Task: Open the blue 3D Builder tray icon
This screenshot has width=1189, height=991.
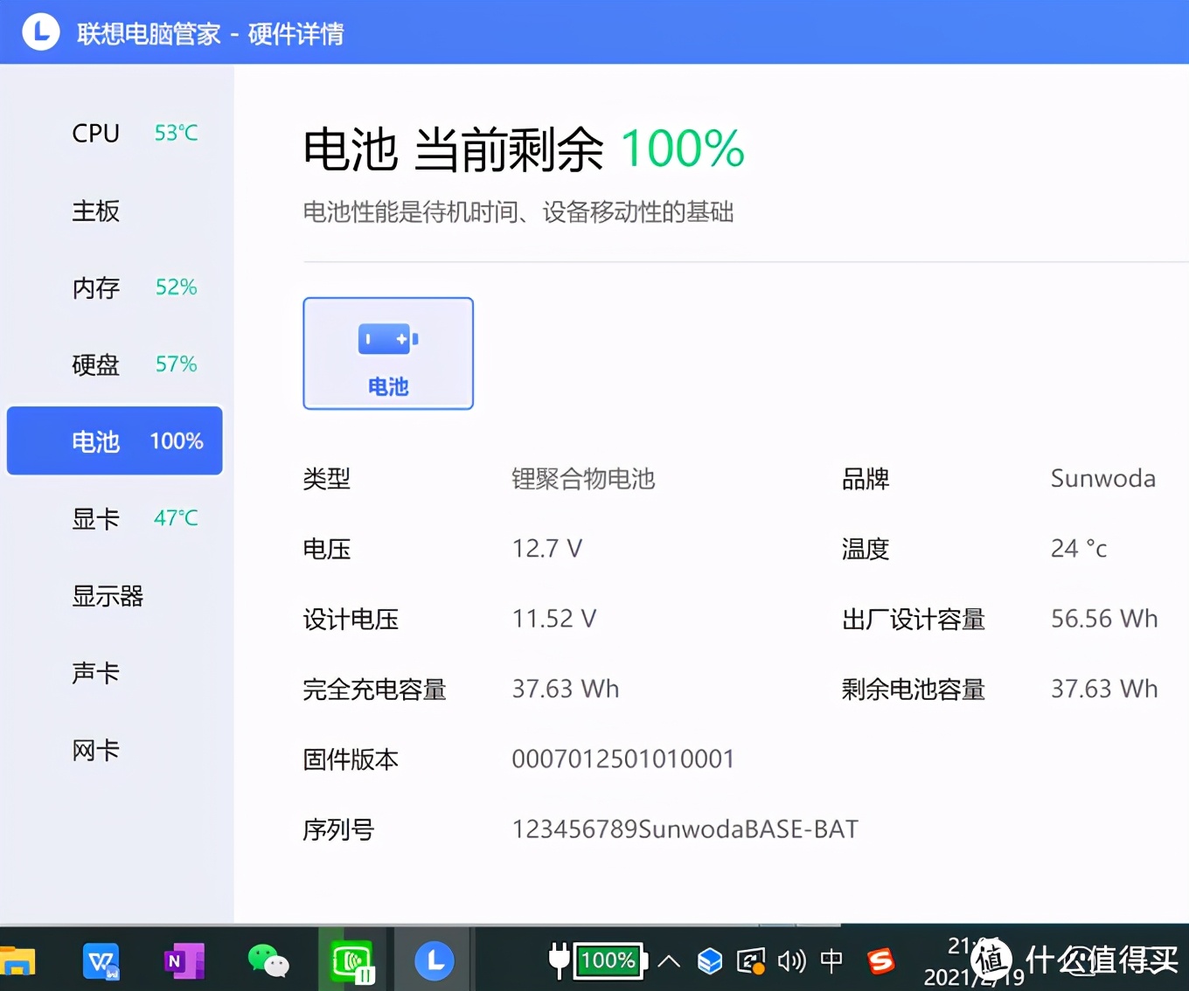Action: click(710, 960)
